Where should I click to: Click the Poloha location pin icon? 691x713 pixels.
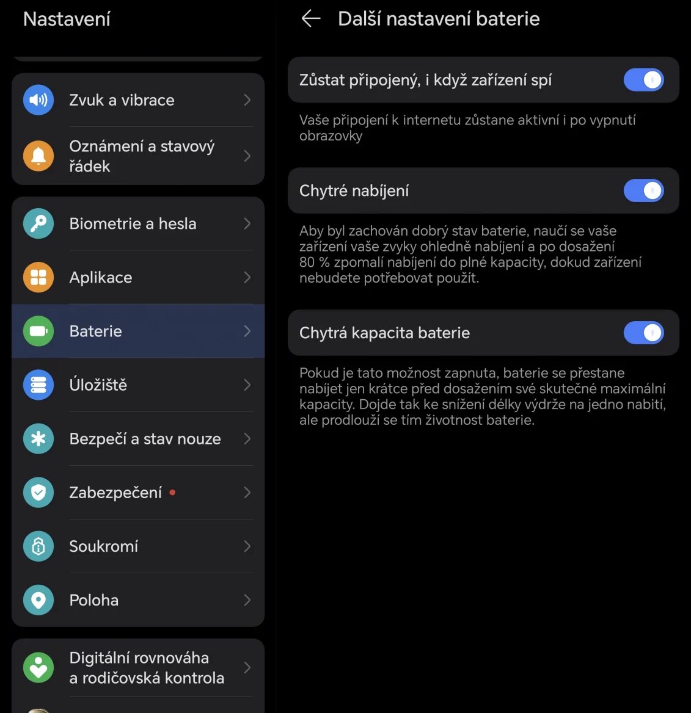click(38, 600)
